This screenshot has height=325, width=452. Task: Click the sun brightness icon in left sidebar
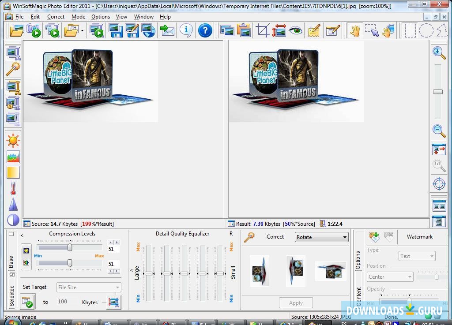click(x=13, y=141)
